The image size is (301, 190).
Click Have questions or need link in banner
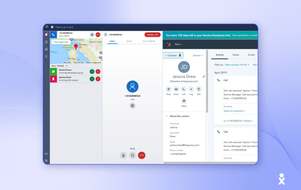point(244,35)
